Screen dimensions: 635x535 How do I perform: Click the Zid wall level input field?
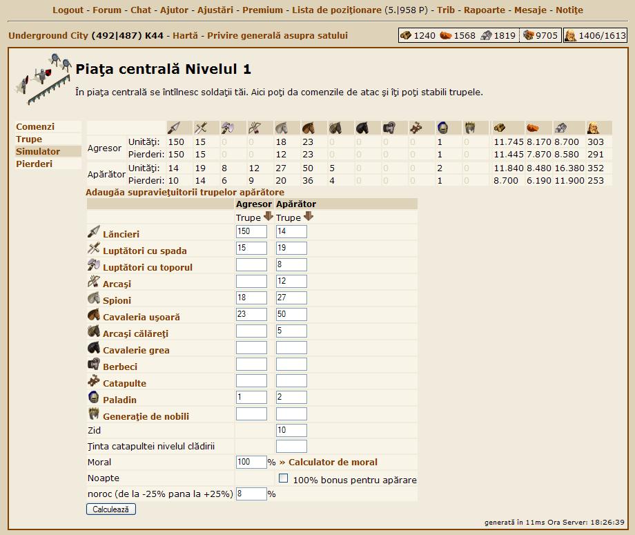pyautogui.click(x=291, y=430)
